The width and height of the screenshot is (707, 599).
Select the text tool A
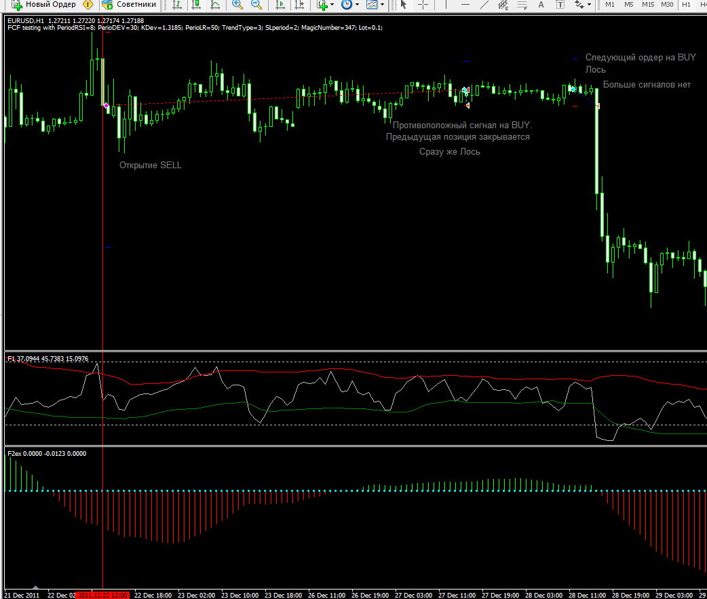coord(541,5)
